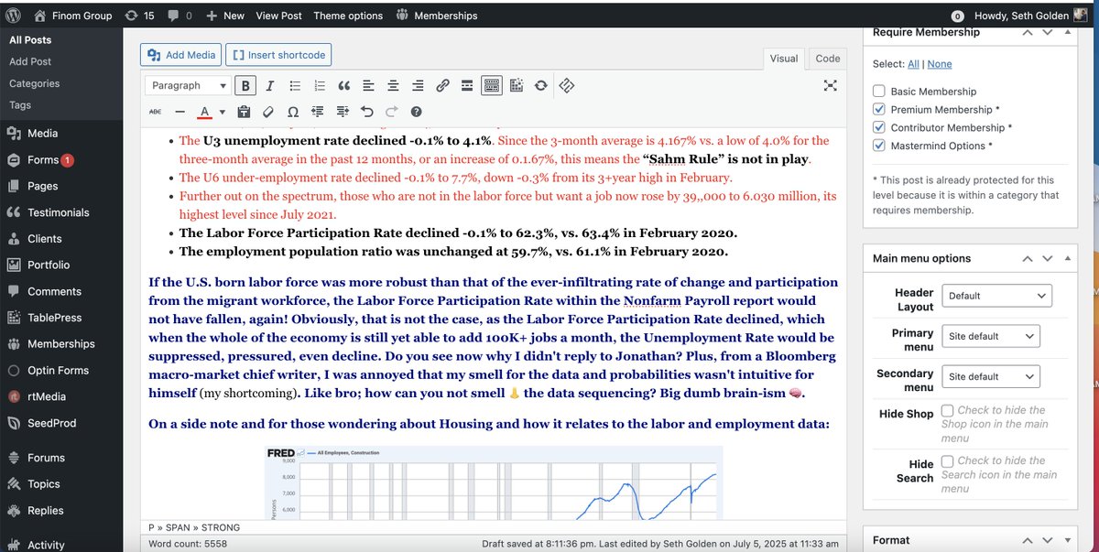Apply italic formatting

[270, 85]
